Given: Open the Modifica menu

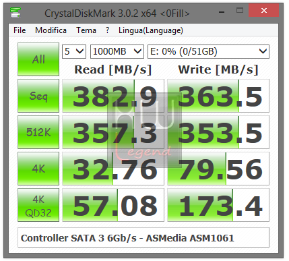Looking at the screenshot, I should pos(51,30).
